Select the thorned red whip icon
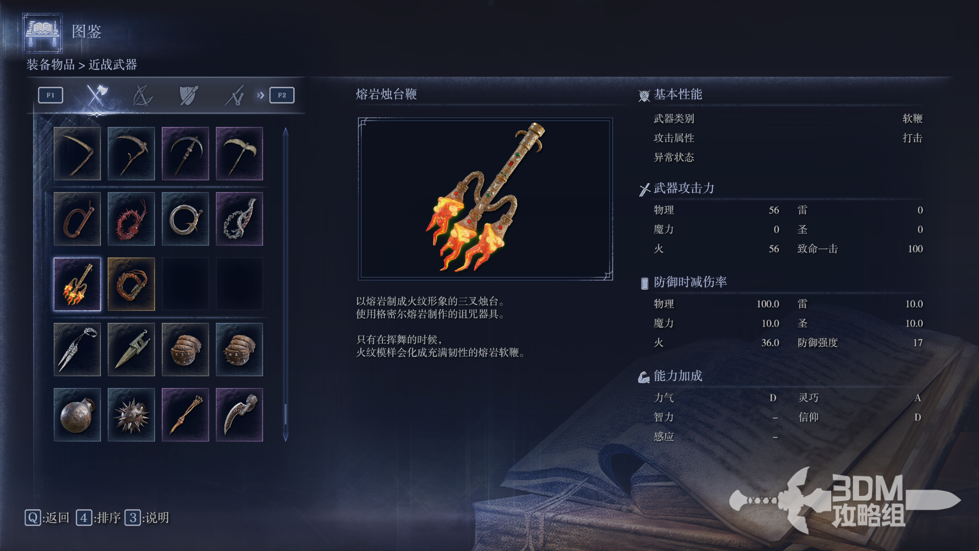This screenshot has height=551, width=979. [131, 219]
